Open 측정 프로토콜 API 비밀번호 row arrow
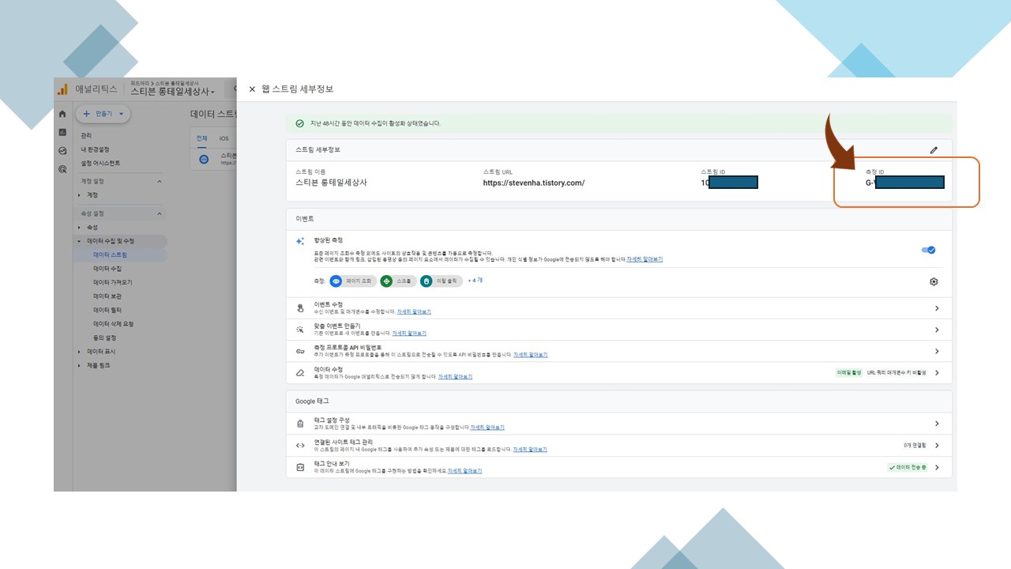 pyautogui.click(x=937, y=351)
